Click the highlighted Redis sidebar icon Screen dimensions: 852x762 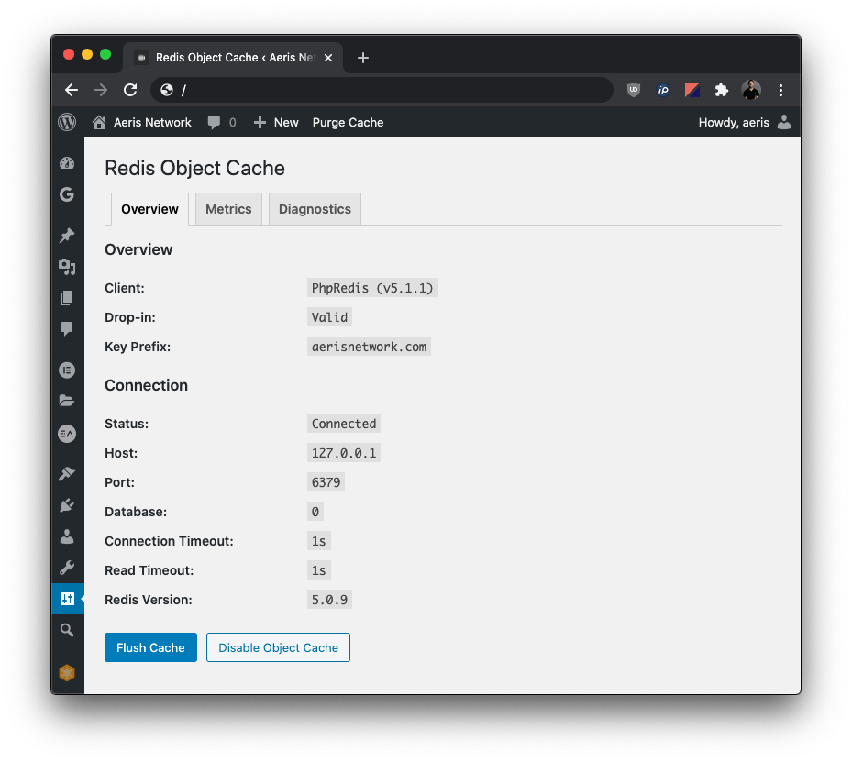(66, 598)
